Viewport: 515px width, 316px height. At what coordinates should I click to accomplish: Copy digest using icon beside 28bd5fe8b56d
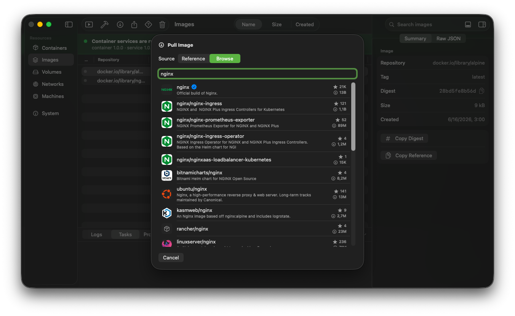tap(482, 91)
